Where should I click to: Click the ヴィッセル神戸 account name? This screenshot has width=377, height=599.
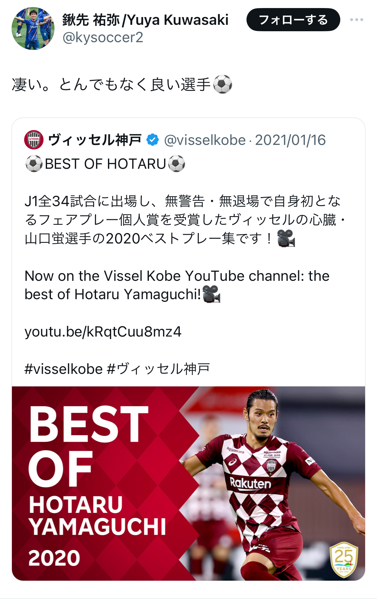pyautogui.click(x=95, y=140)
